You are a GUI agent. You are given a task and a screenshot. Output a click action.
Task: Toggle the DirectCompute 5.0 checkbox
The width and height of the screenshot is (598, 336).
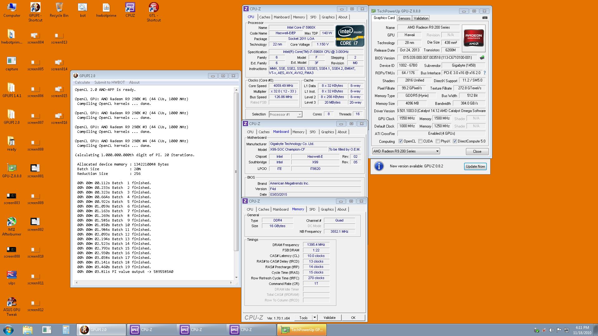455,141
